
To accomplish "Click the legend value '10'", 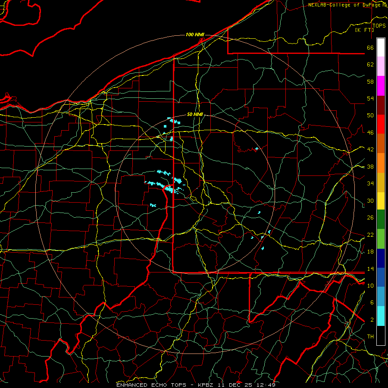I will click(370, 285).
